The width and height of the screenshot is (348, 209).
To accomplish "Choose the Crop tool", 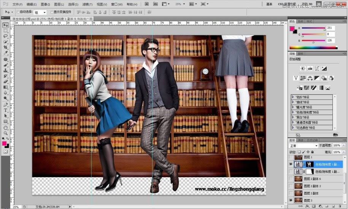I will tap(6, 47).
